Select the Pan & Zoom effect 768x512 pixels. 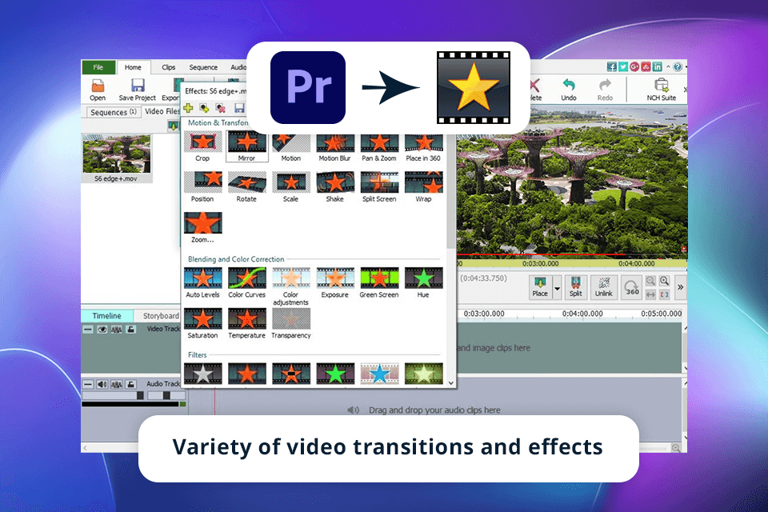(x=379, y=147)
